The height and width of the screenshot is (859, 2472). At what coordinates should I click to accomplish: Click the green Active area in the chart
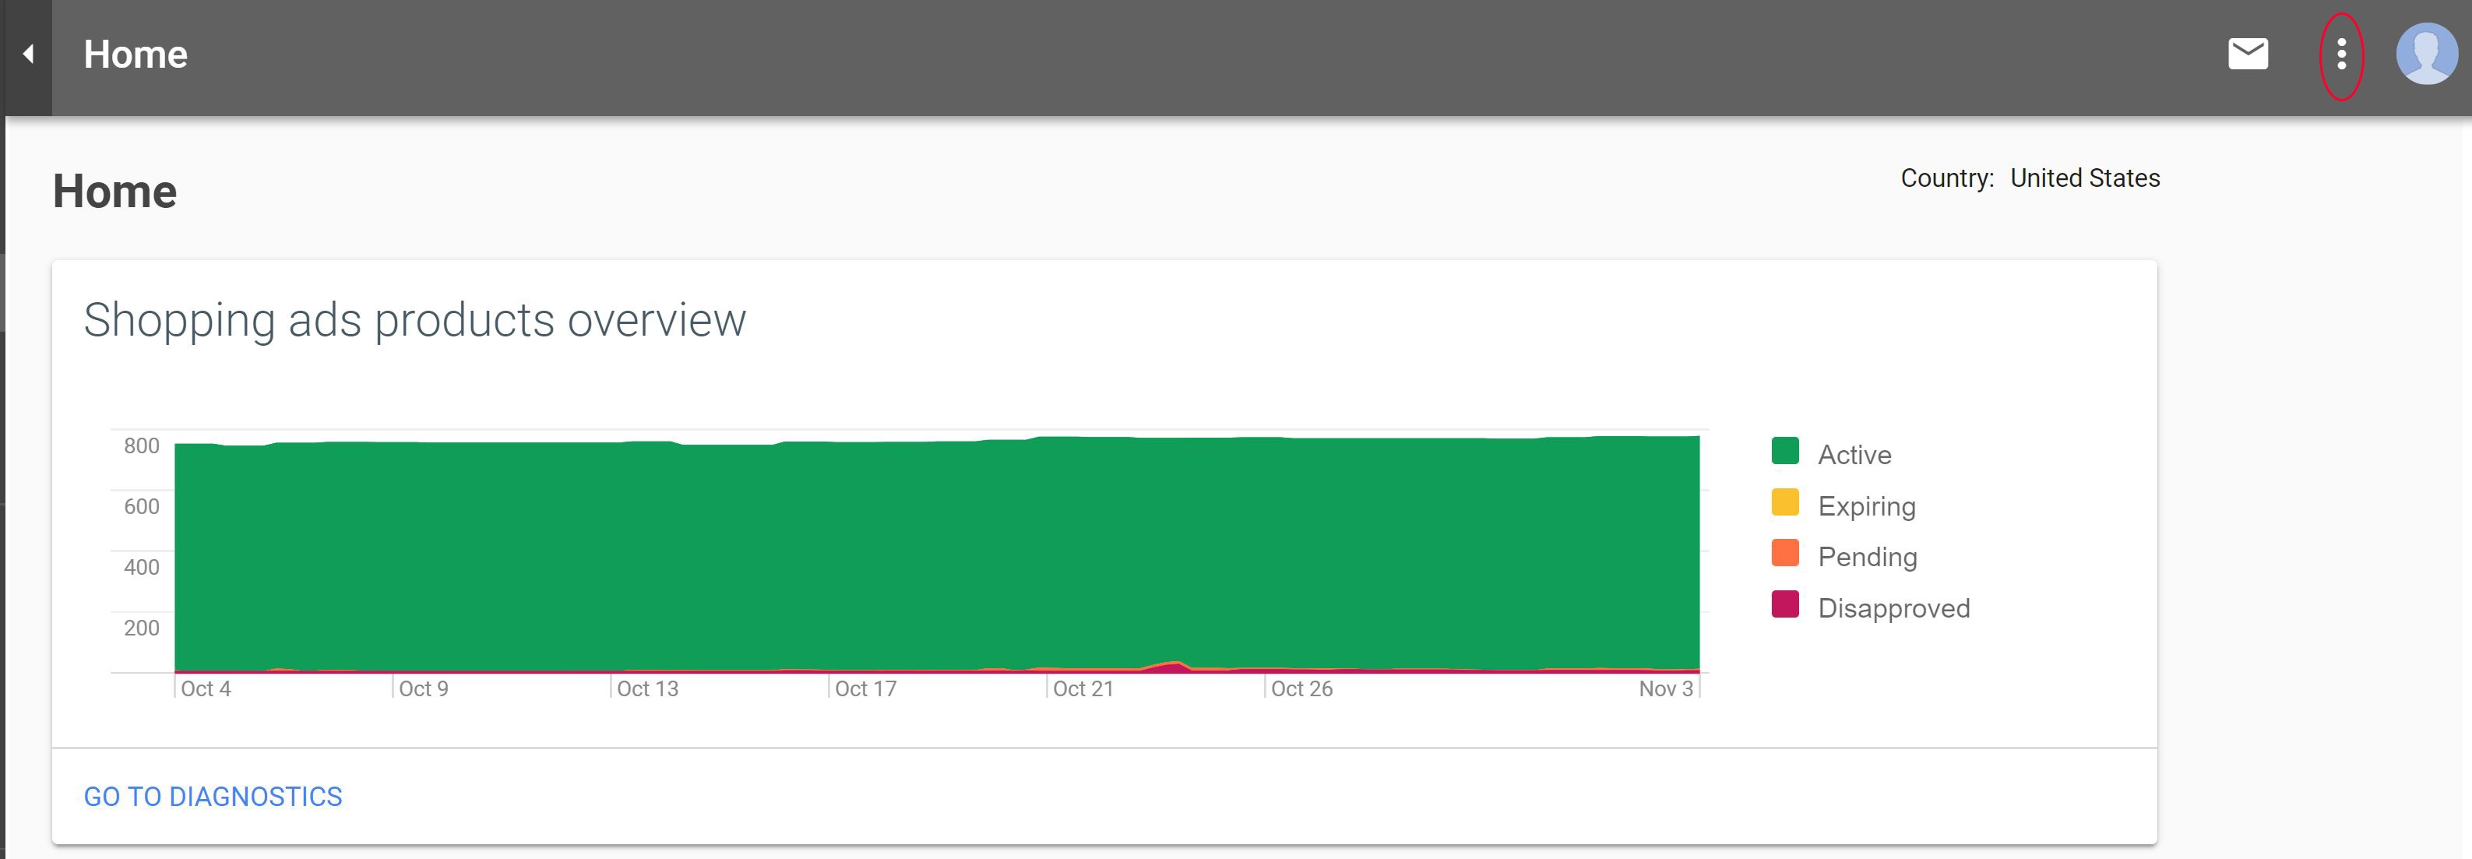[937, 557]
